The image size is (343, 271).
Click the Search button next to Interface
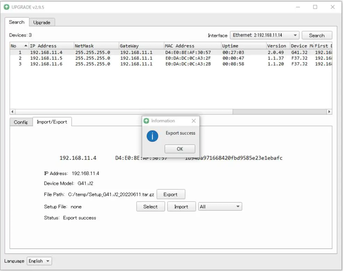[x=317, y=35]
